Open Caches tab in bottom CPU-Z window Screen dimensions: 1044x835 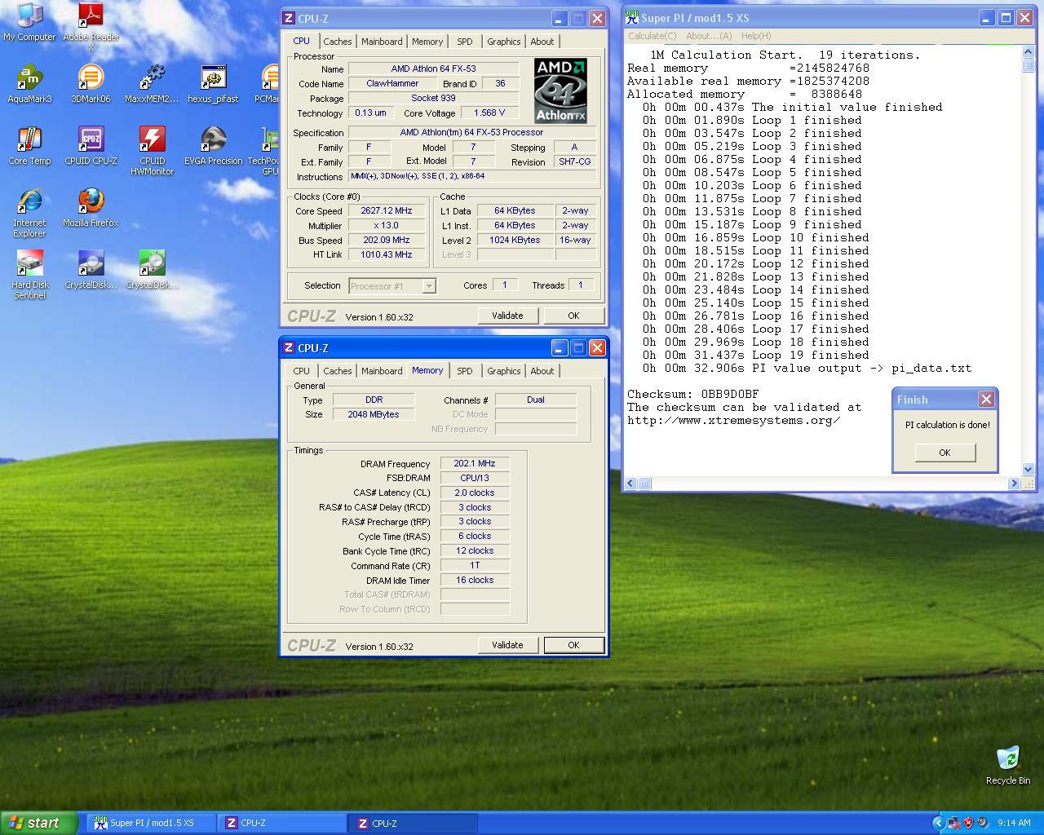[x=337, y=371]
